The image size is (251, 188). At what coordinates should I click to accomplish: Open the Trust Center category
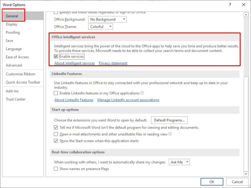(x=16, y=99)
